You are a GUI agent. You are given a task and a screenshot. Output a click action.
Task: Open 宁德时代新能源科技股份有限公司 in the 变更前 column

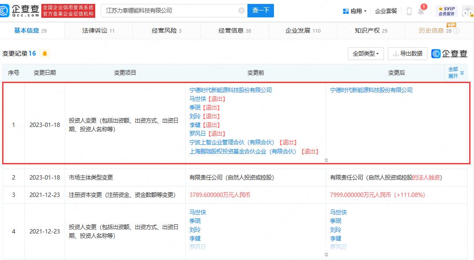pyautogui.click(x=230, y=90)
